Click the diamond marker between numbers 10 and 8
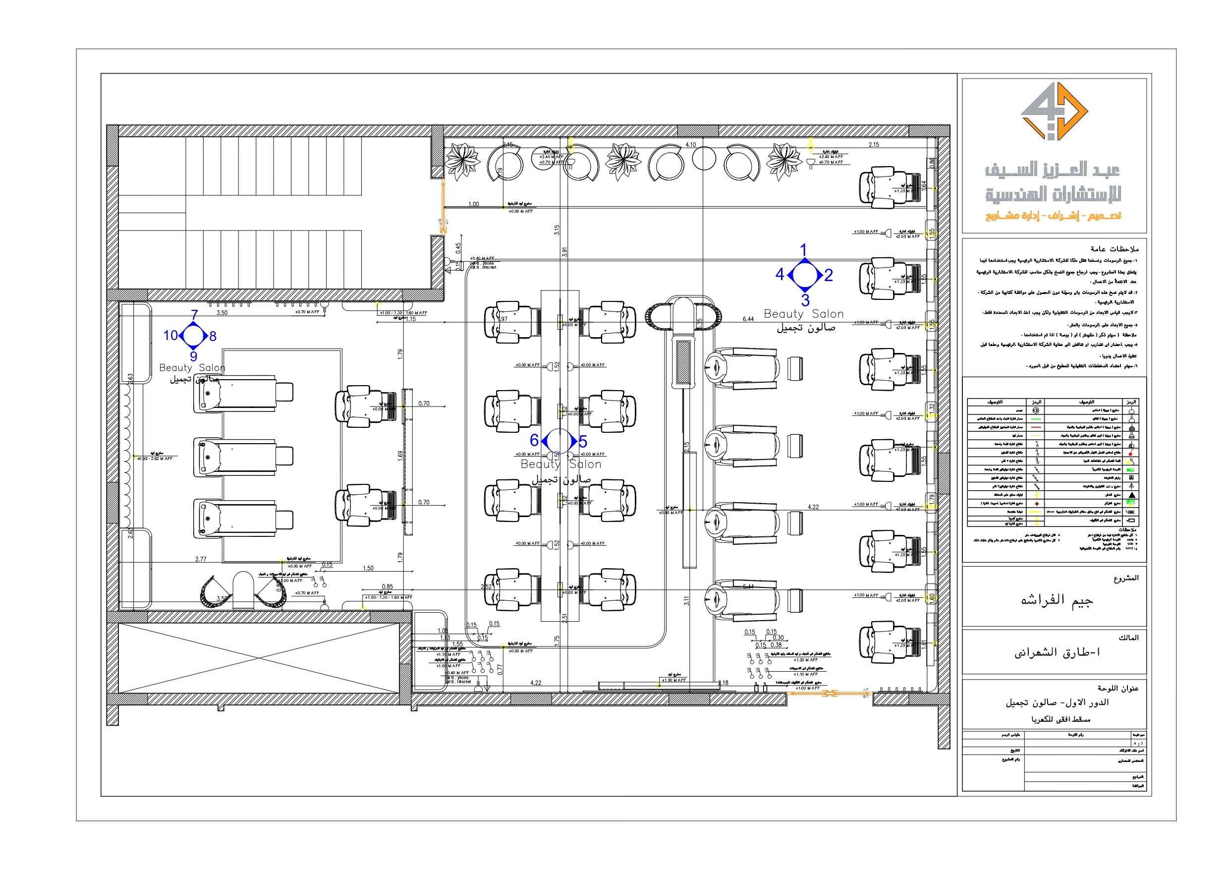This screenshot has height=870, width=1230. tap(193, 336)
